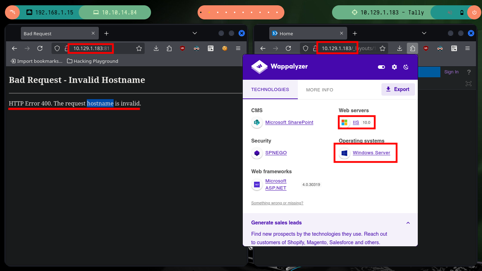Open QR code extension in Home window
Image resolution: width=482 pixels, height=271 pixels.
(x=454, y=48)
